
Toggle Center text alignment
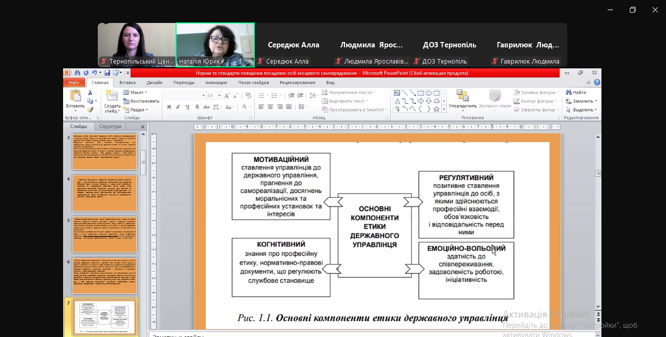pos(270,106)
